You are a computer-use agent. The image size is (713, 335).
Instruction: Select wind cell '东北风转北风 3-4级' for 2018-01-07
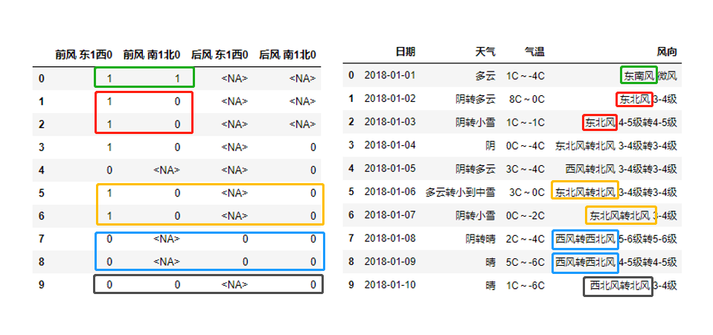click(633, 215)
